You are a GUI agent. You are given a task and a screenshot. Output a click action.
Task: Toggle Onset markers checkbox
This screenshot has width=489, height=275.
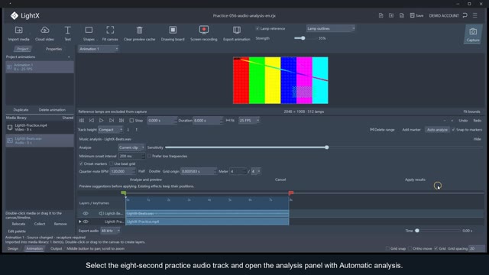point(81,163)
